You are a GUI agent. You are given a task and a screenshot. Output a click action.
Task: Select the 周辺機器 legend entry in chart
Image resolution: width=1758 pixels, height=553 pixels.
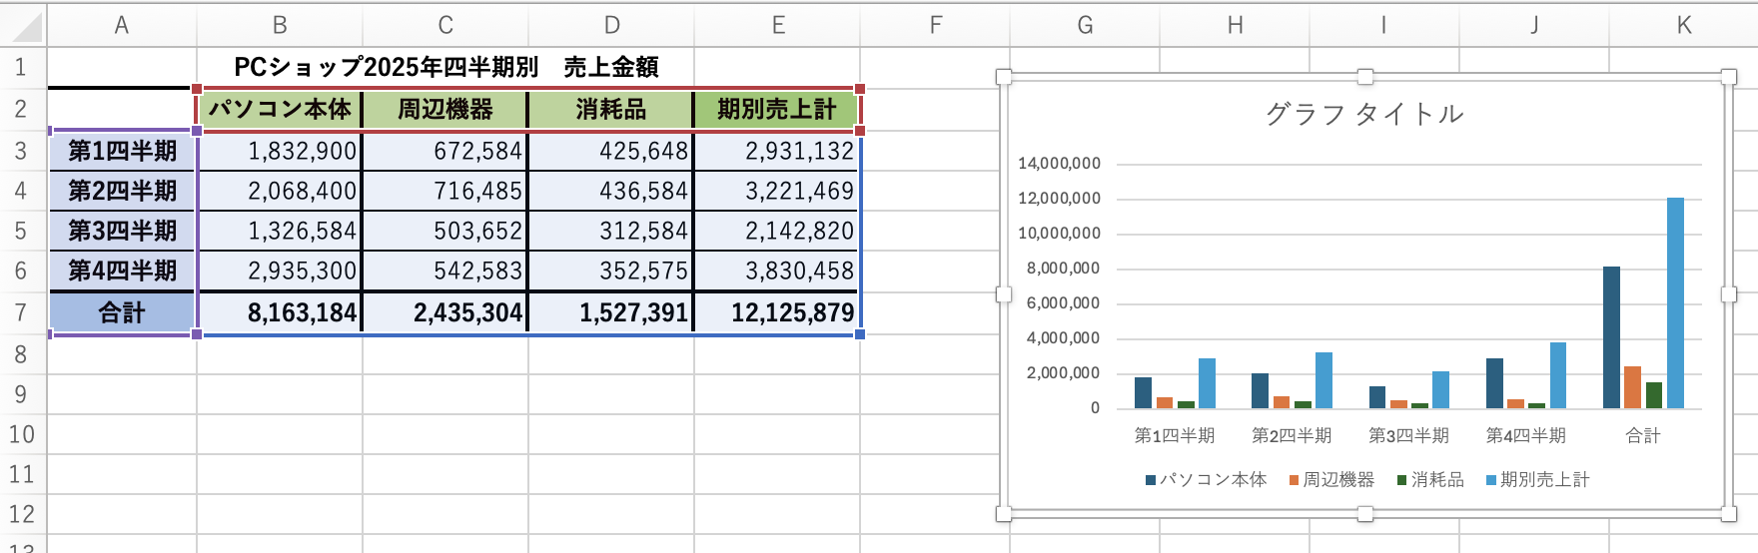click(x=1331, y=480)
